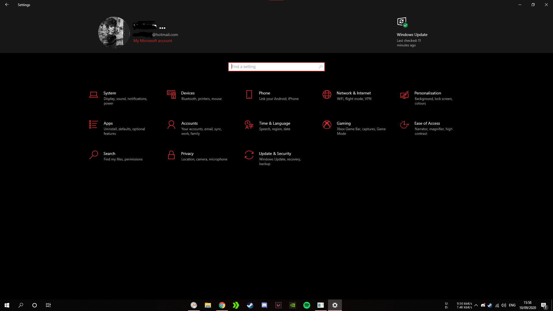Open Privacy padlock icon
This screenshot has height=311, width=553.
coord(171,155)
